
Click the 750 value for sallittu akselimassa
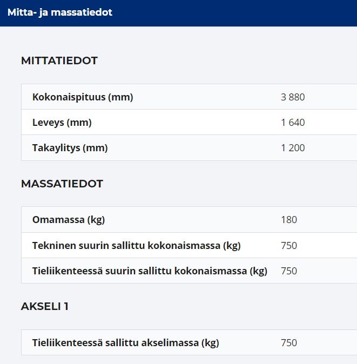[x=289, y=343]
